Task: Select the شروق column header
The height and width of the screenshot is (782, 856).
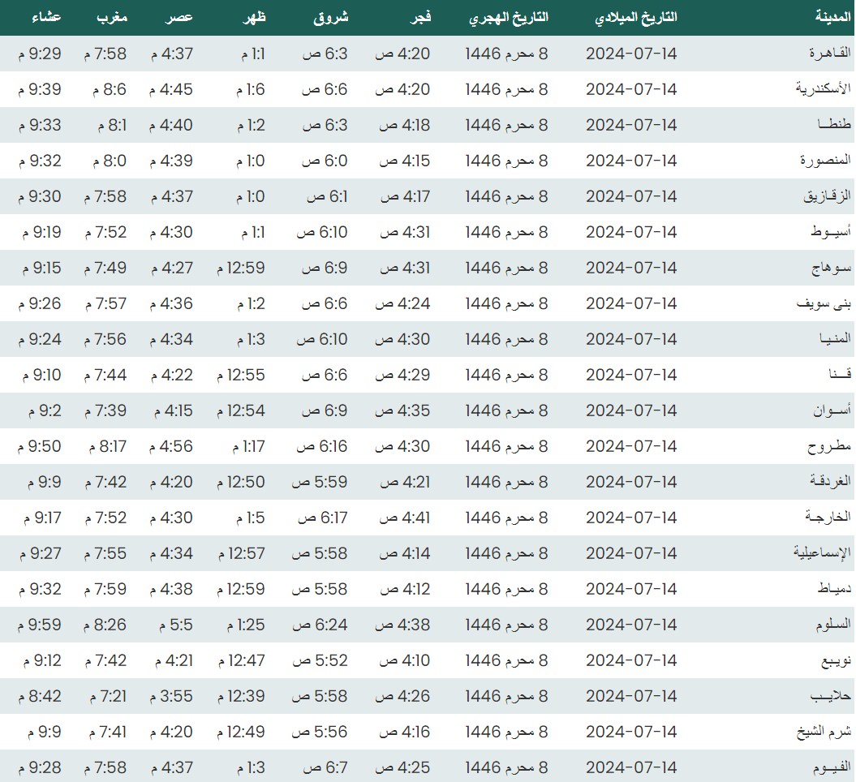Action: [331, 17]
